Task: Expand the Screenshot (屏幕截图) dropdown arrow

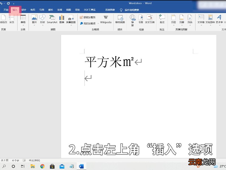Action: [71, 25]
